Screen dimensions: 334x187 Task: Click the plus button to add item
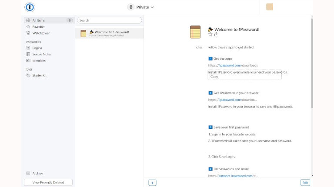click(x=152, y=183)
